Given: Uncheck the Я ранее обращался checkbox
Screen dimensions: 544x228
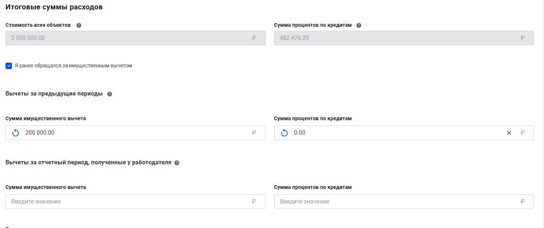Looking at the screenshot, I should pos(8,66).
